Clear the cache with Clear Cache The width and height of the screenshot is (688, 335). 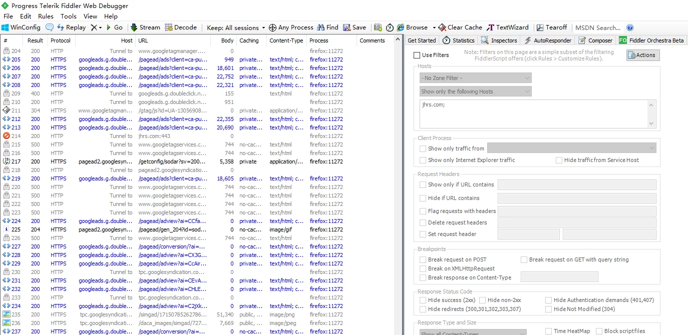click(460, 27)
